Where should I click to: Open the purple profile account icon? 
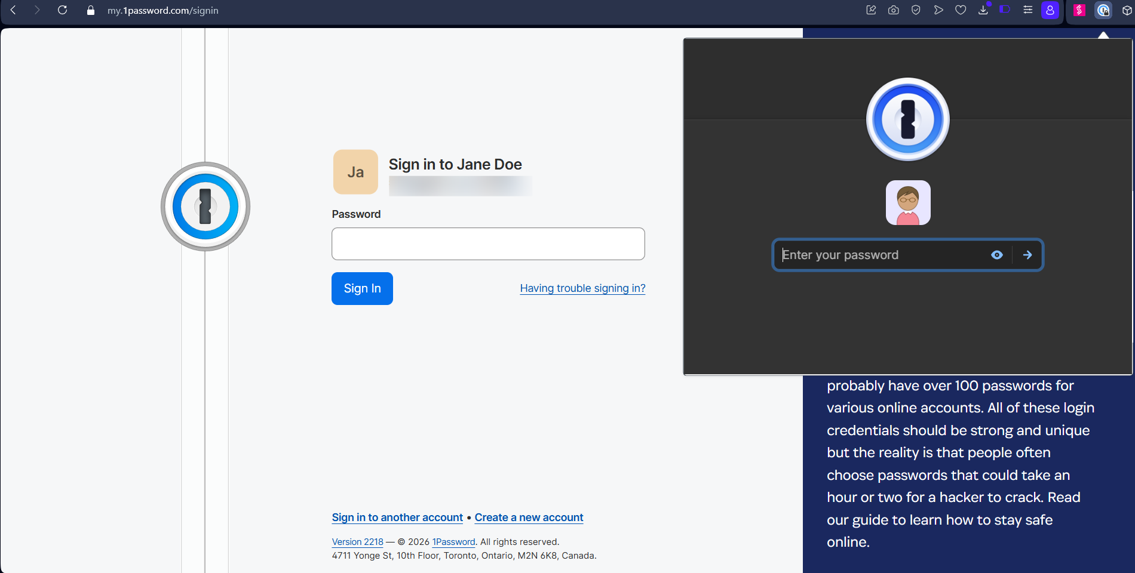click(x=1050, y=10)
